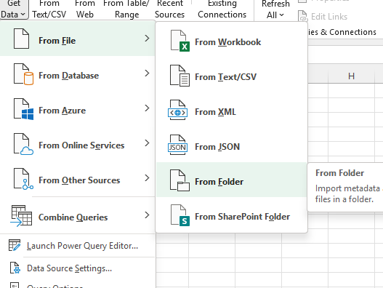Choose From Other Sources menu entry
The height and width of the screenshot is (288, 383).
pyautogui.click(x=78, y=178)
